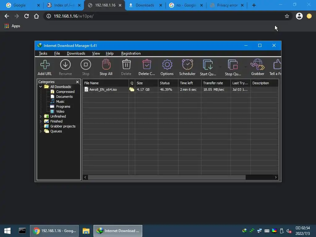Select the Finished folder label
The width and height of the screenshot is (316, 237).
tap(56, 121)
